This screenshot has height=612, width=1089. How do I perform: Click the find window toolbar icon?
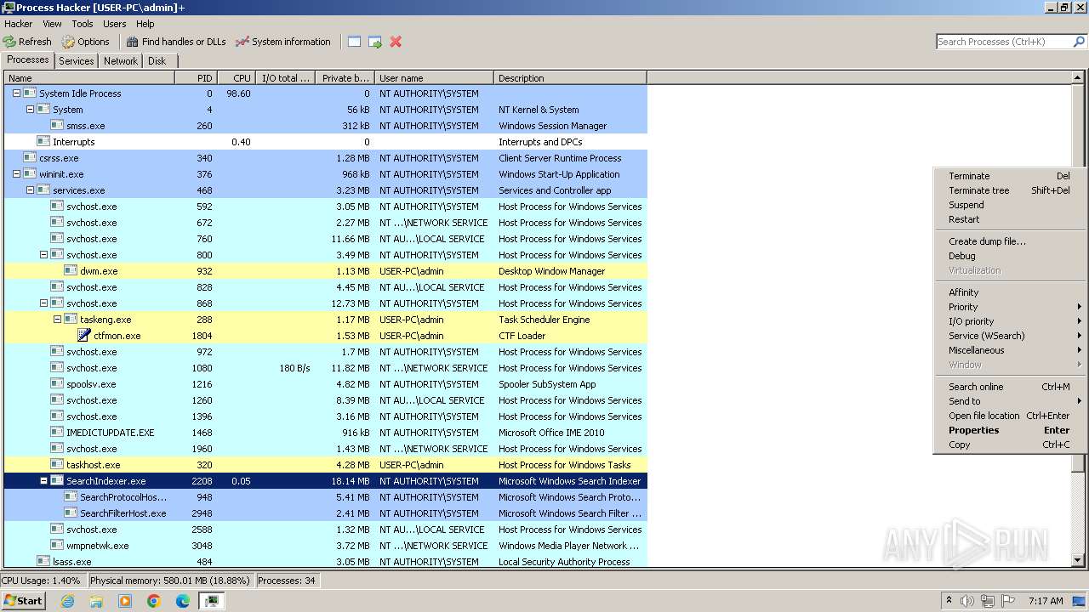(x=355, y=42)
